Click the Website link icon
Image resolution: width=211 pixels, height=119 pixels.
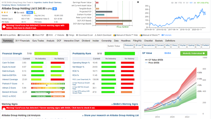pos(55,35)
